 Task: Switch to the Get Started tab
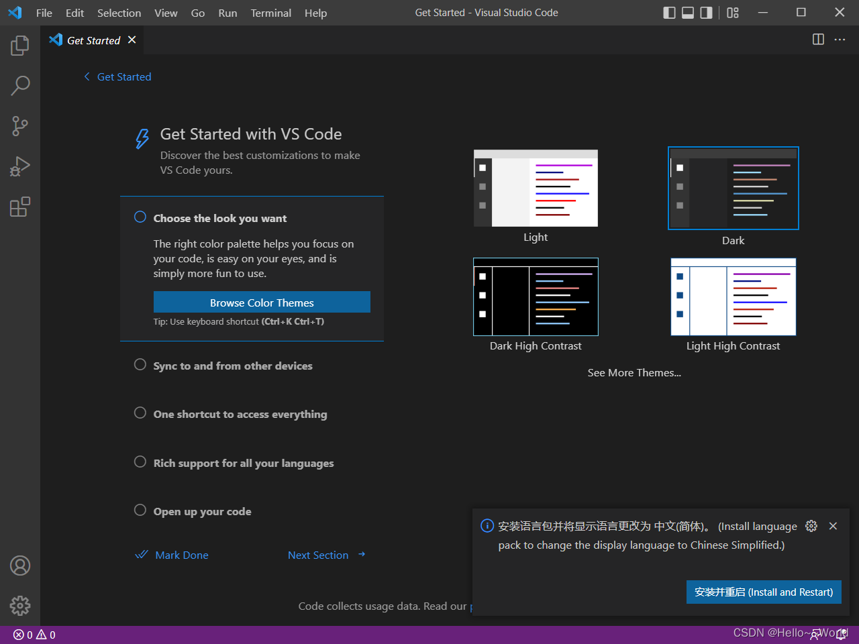coord(93,40)
